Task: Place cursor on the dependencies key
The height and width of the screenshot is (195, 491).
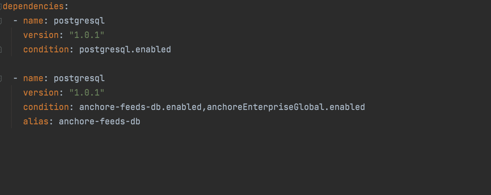Action: coord(33,6)
